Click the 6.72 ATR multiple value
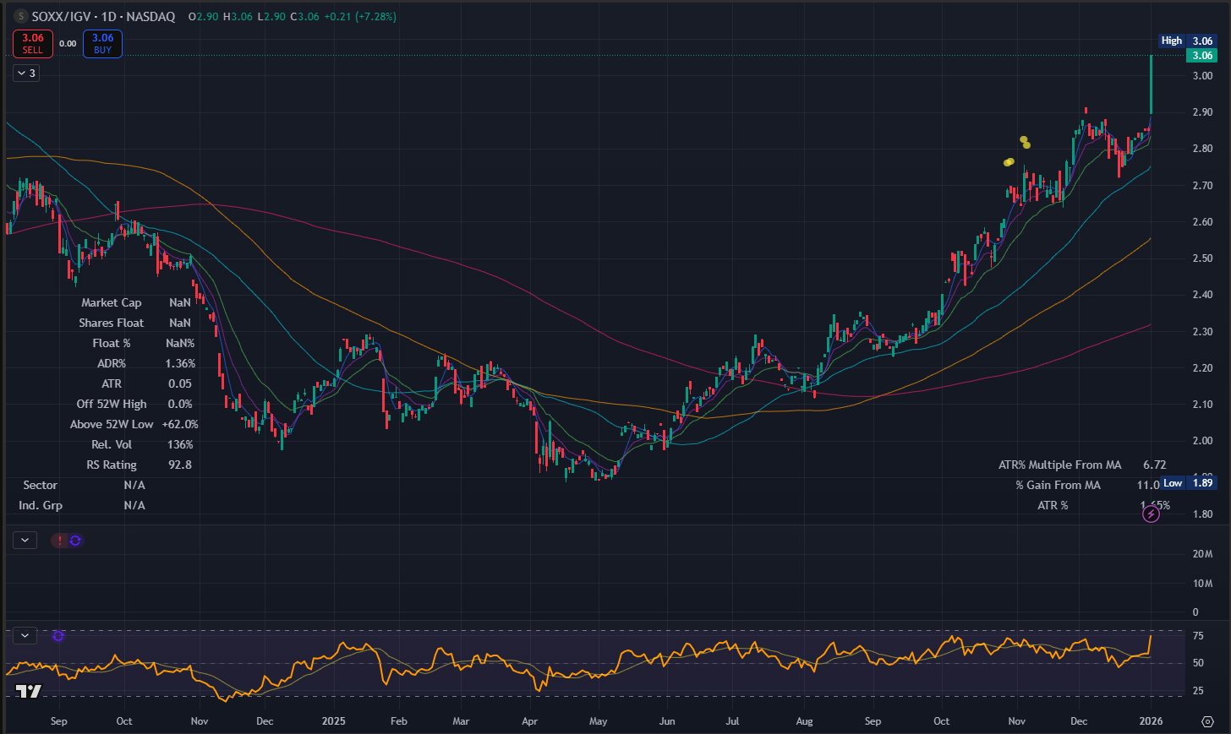Image resolution: width=1231 pixels, height=734 pixels. (x=1155, y=465)
